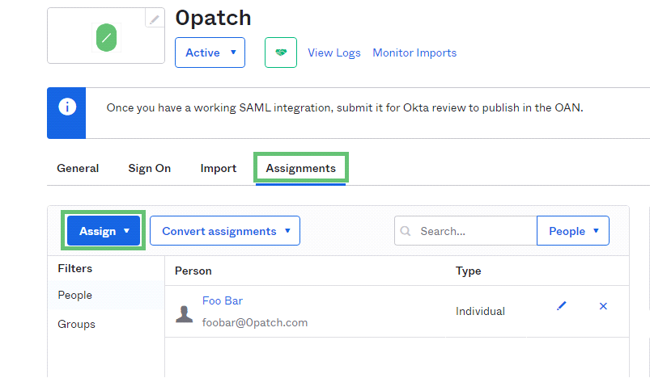This screenshot has height=378, width=650.
Task: Click the Type column header
Action: (469, 271)
